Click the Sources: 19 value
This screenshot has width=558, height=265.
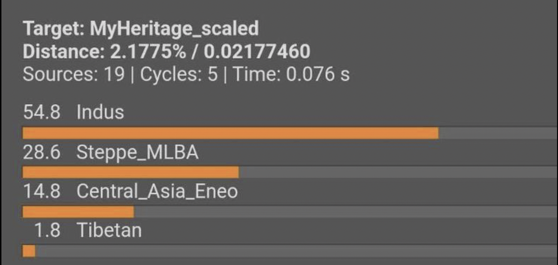click(74, 75)
